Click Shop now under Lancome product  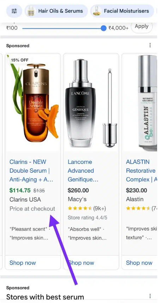[81, 263]
